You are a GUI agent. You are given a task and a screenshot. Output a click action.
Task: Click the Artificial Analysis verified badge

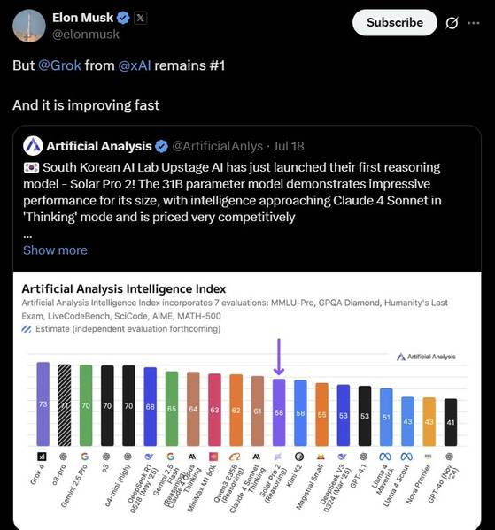(x=161, y=146)
